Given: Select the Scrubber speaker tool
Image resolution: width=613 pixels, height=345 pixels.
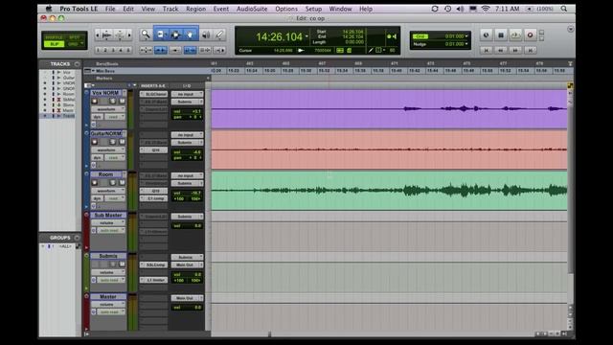Looking at the screenshot, I should tap(206, 34).
